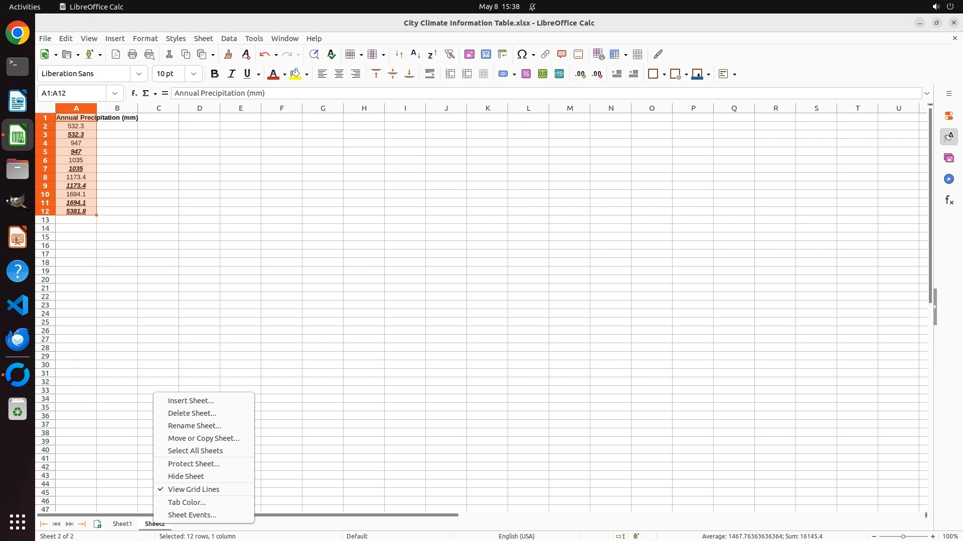Click the Clone Formatting paintbrush icon
The width and height of the screenshot is (963, 541).
[228, 54]
